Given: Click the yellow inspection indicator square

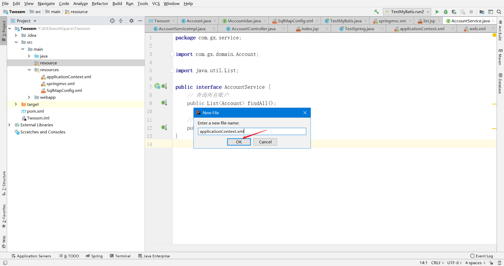Looking at the screenshot, I should click(x=494, y=35).
